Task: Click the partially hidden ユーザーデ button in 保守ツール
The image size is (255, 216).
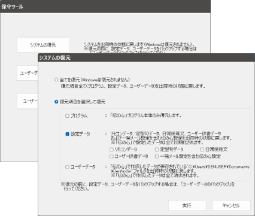Action: point(28,73)
